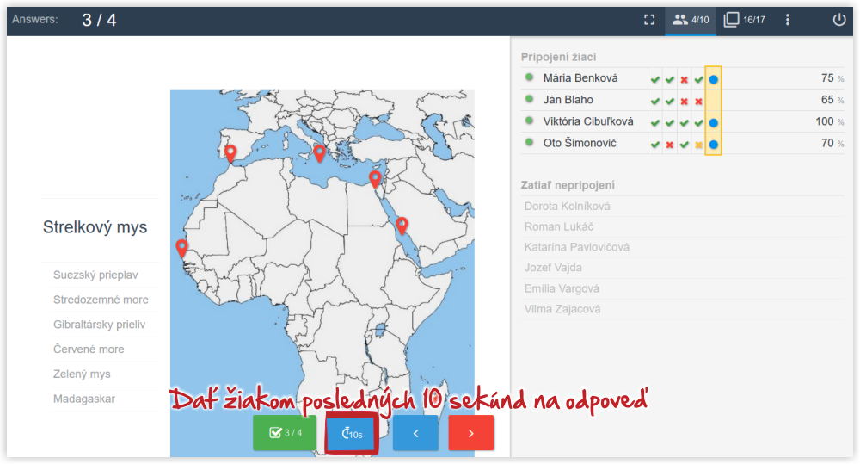The width and height of the screenshot is (860, 464).
Task: Click the green 3 / 4 answers button
Action: coord(285,433)
